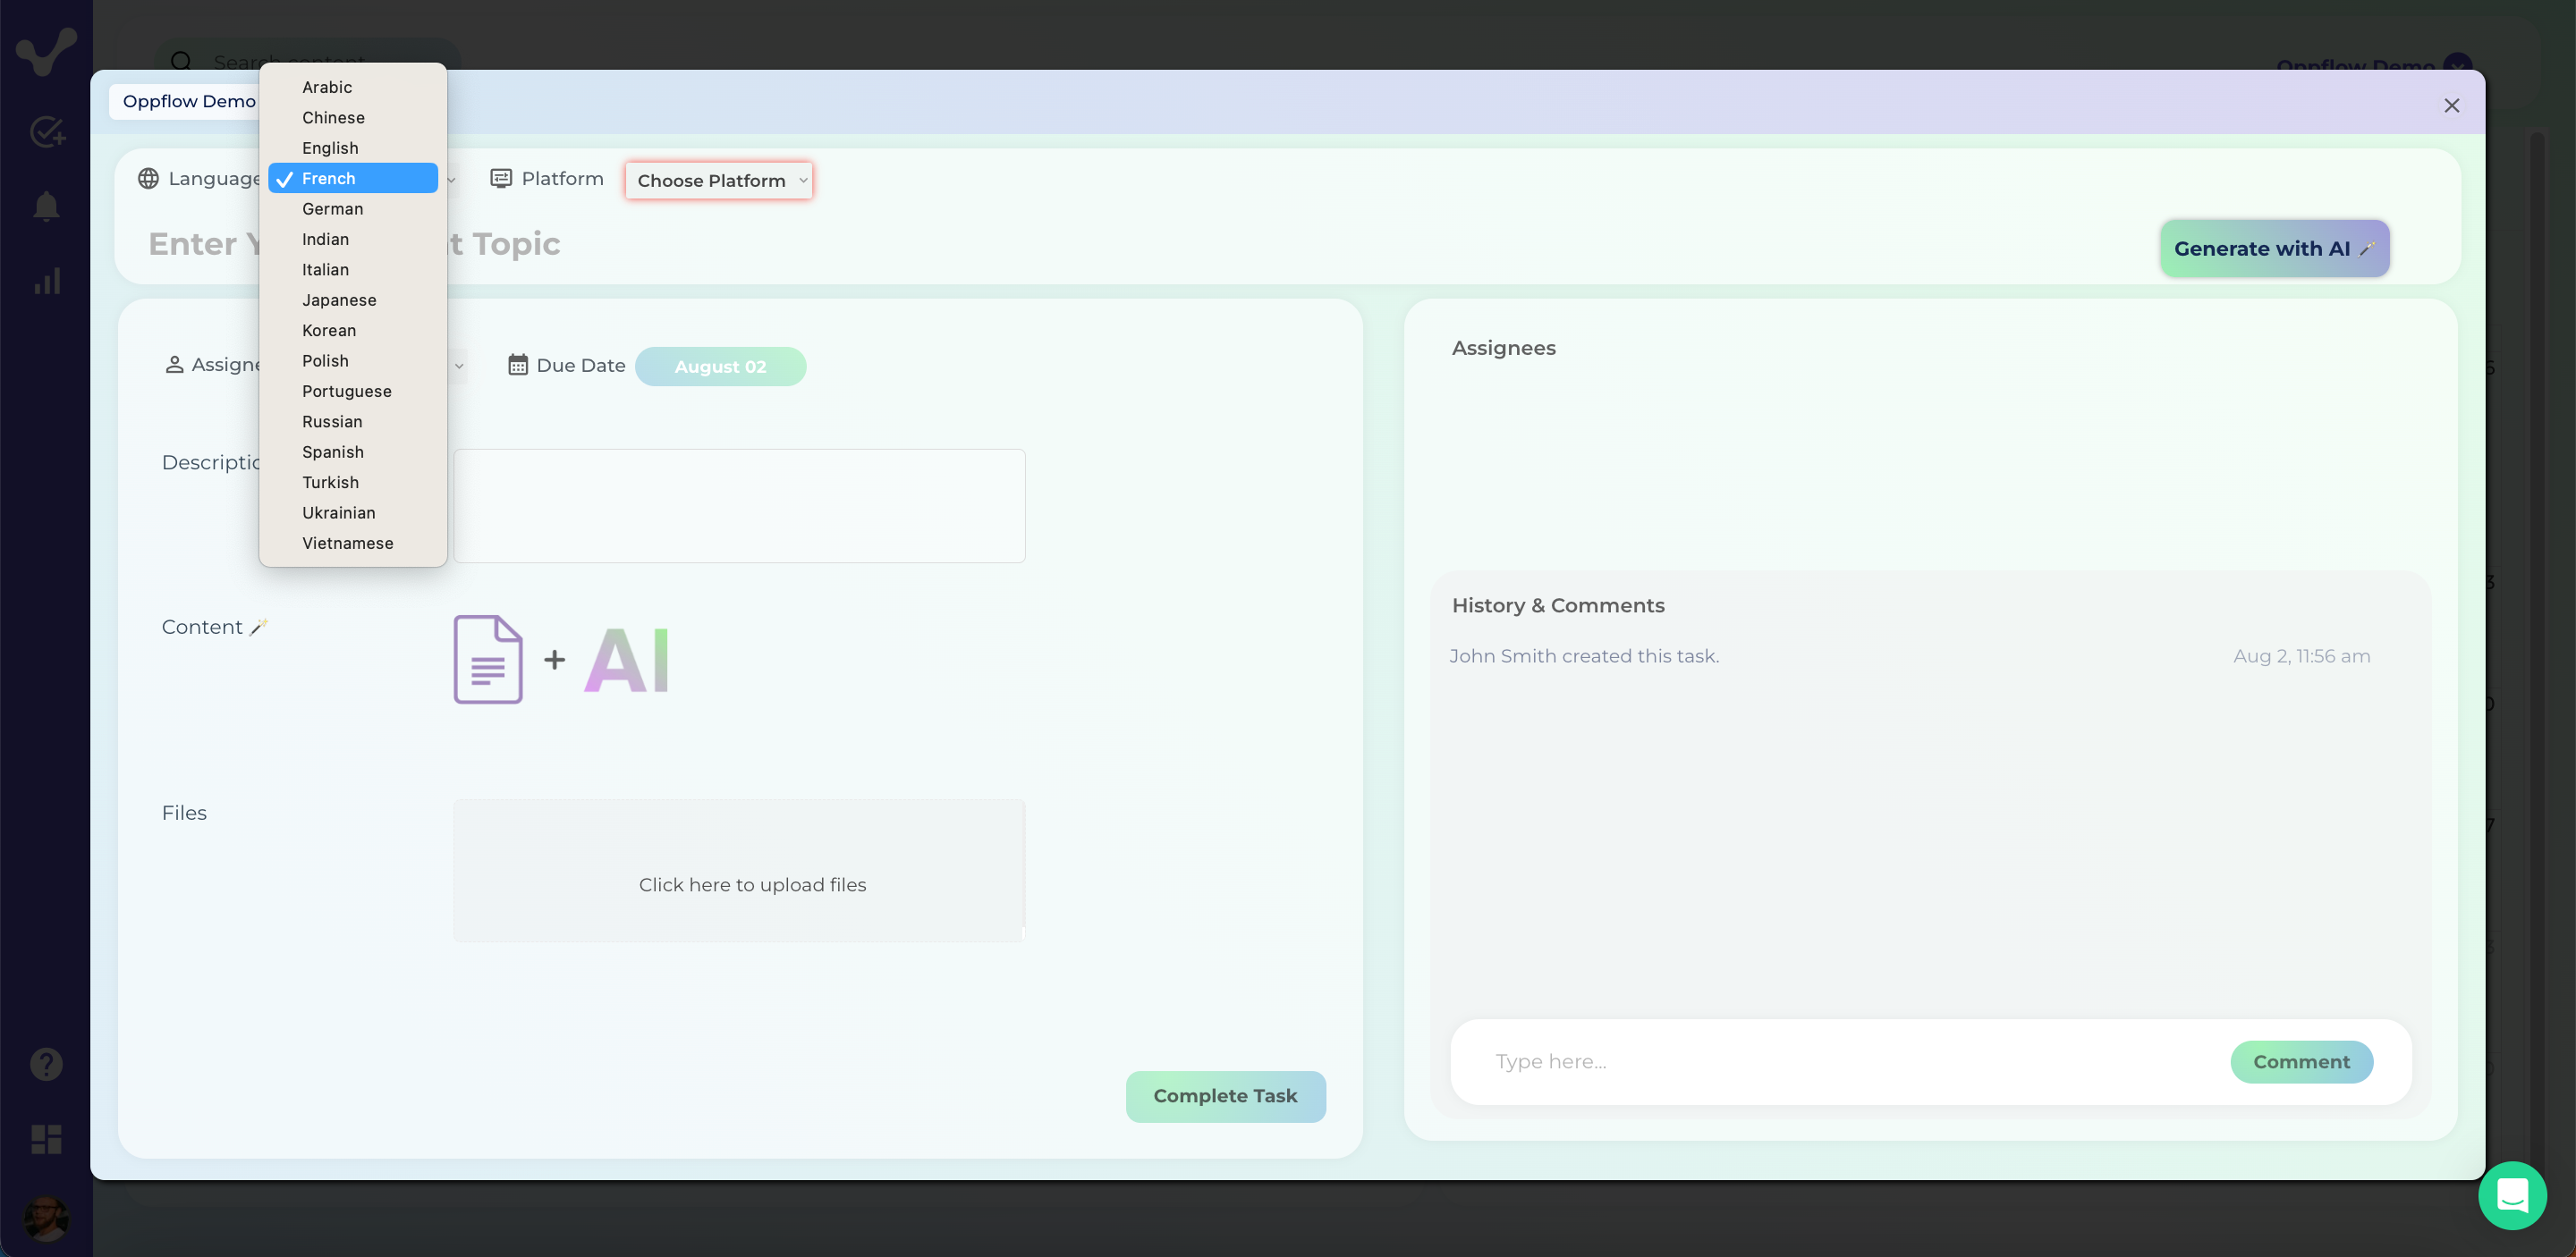The image size is (2576, 1257).
Task: Click your profile avatar at sidebar bottom
Action: coord(44,1217)
